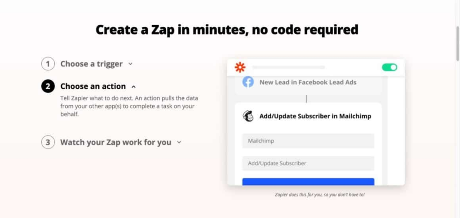Screen dimensions: 460x218
Task: Click the blue button in Mailchimp card
Action: pyautogui.click(x=308, y=182)
